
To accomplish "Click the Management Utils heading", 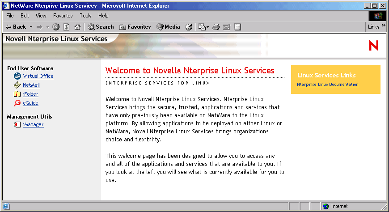I will [x=30, y=117].
